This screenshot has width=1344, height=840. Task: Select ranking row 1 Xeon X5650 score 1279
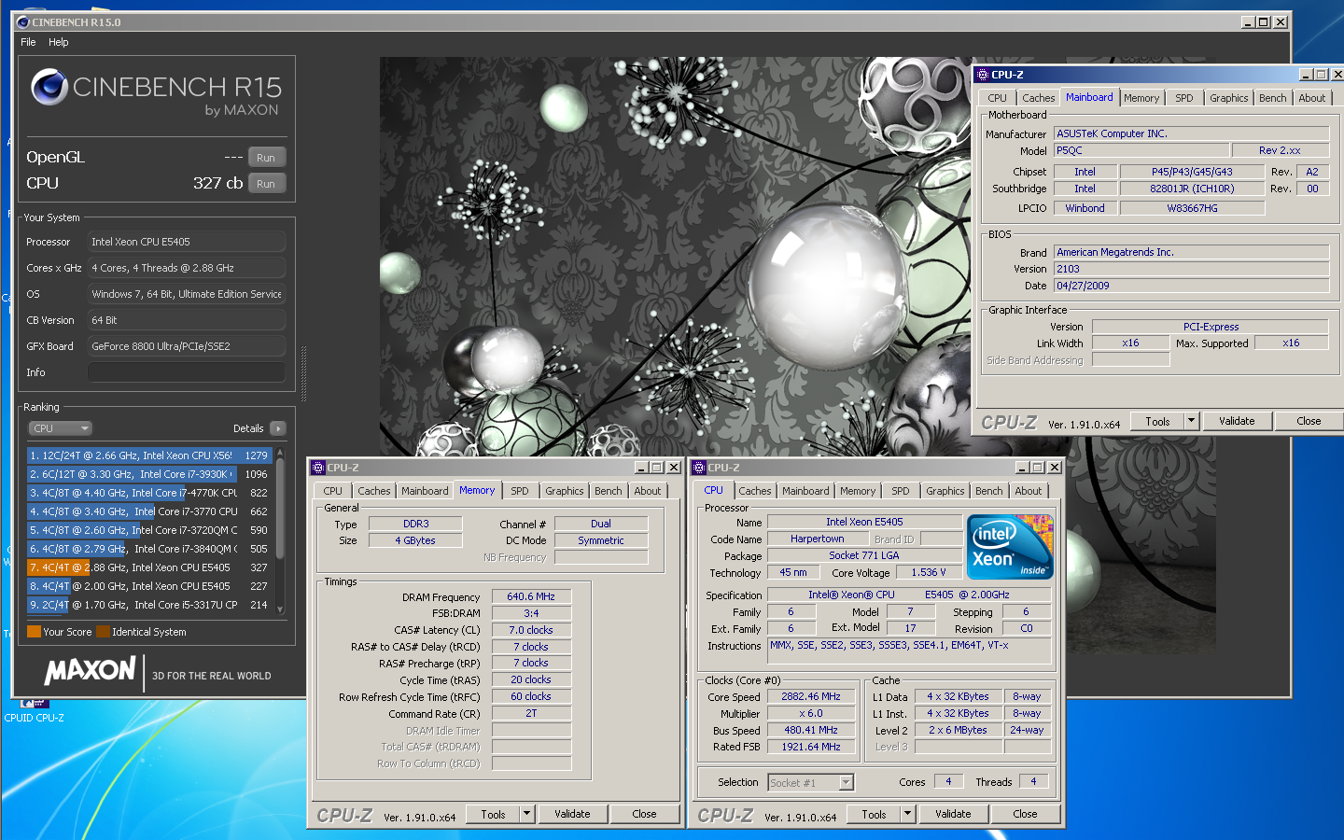[x=149, y=455]
